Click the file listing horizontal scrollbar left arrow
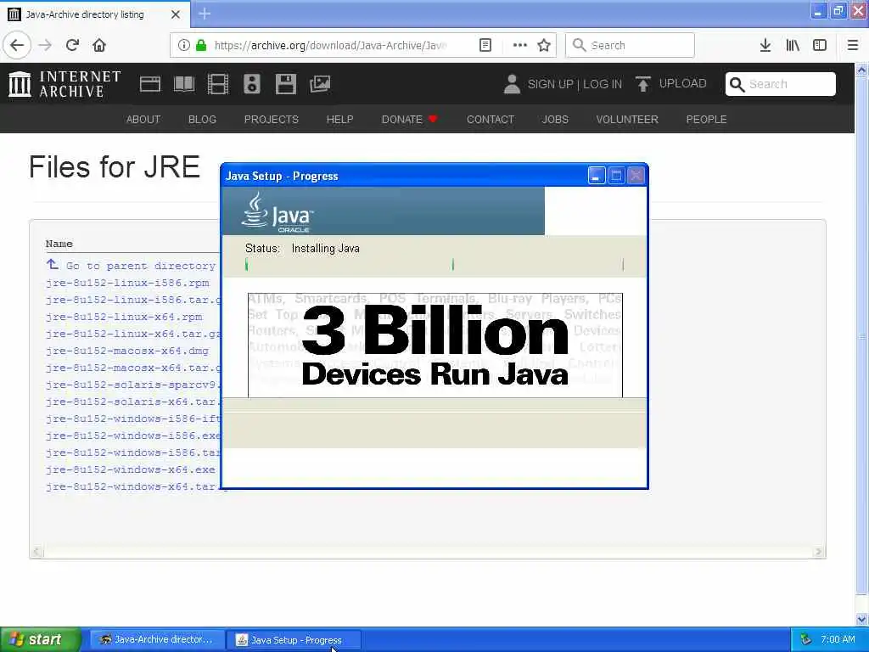869x652 pixels. coord(36,552)
